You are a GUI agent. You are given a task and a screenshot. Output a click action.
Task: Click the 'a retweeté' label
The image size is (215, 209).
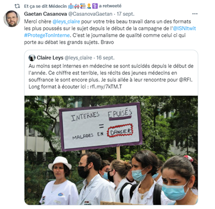pos(110,6)
